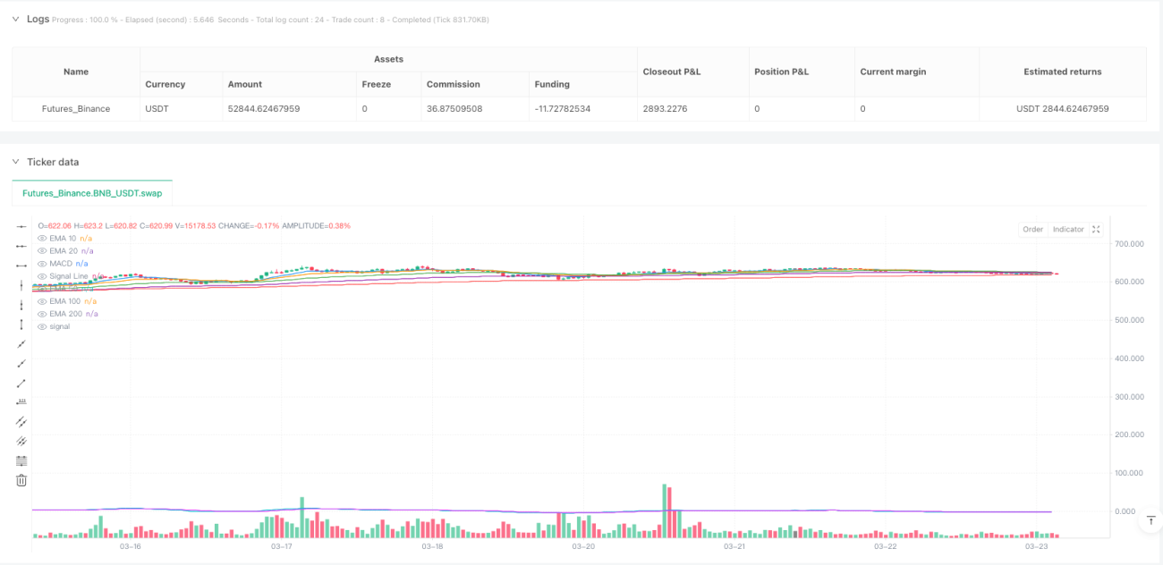Click the Futures_Binance row name cell
Image resolution: width=1163 pixels, height=565 pixels.
[x=76, y=109]
